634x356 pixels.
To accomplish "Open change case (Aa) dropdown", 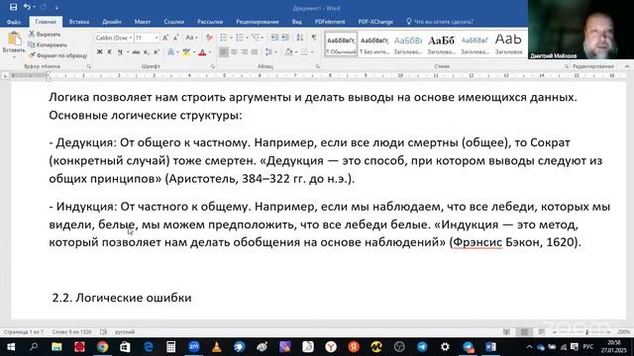I will (x=191, y=38).
